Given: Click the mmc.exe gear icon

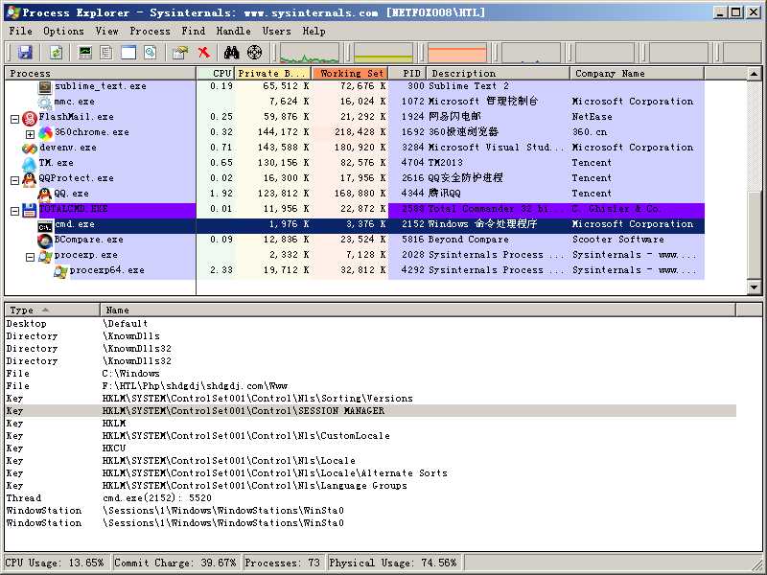Looking at the screenshot, I should pyautogui.click(x=44, y=102).
